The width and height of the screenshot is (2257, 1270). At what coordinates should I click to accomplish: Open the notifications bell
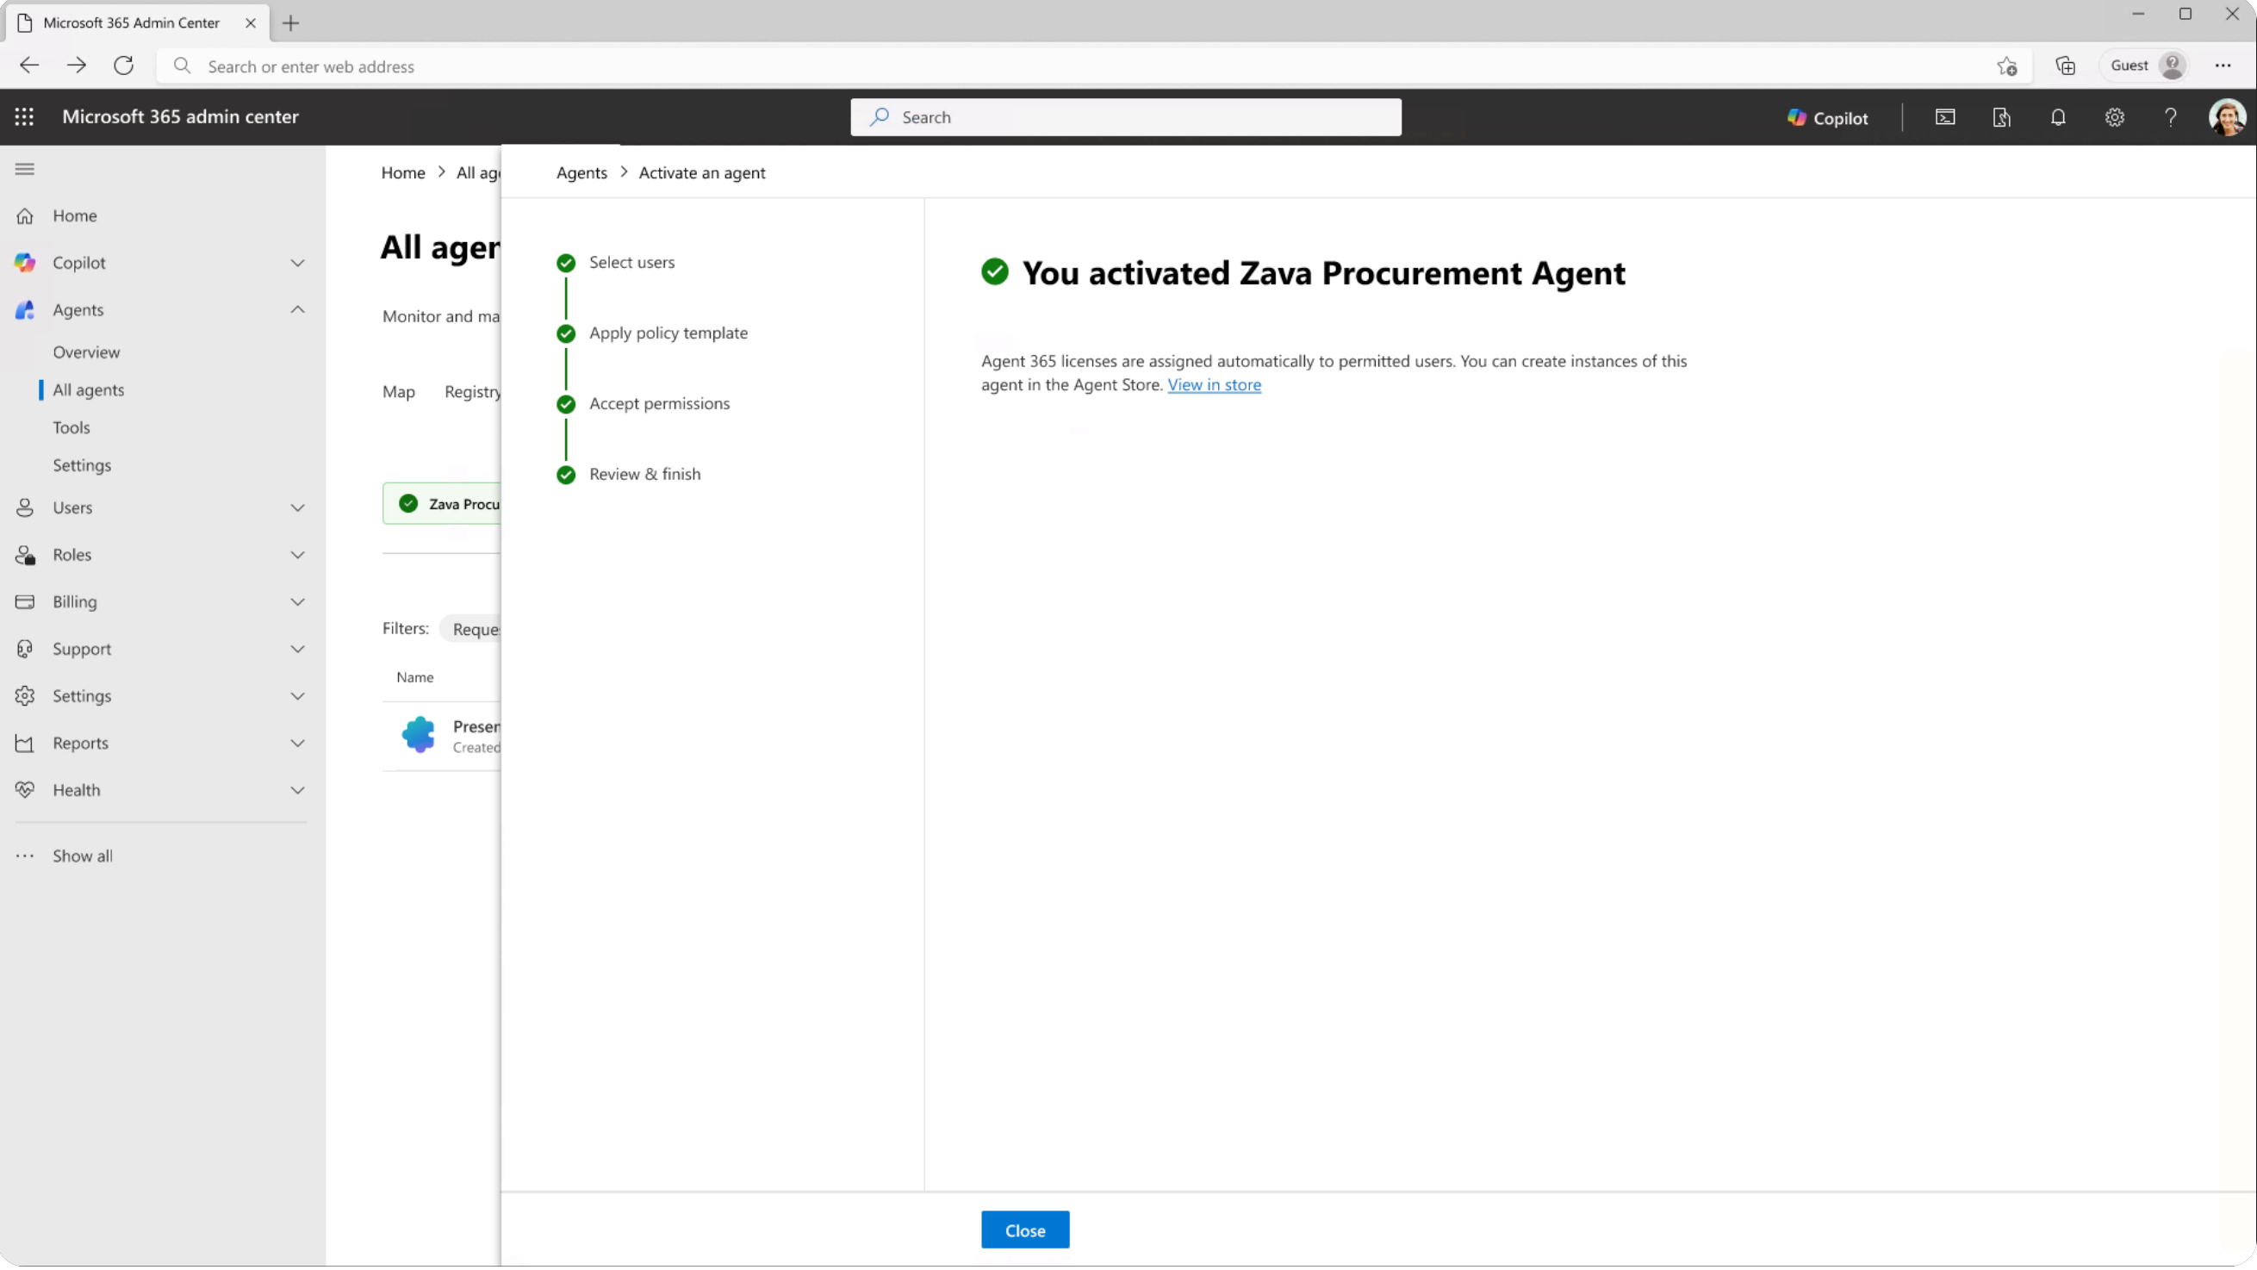pyautogui.click(x=2058, y=117)
